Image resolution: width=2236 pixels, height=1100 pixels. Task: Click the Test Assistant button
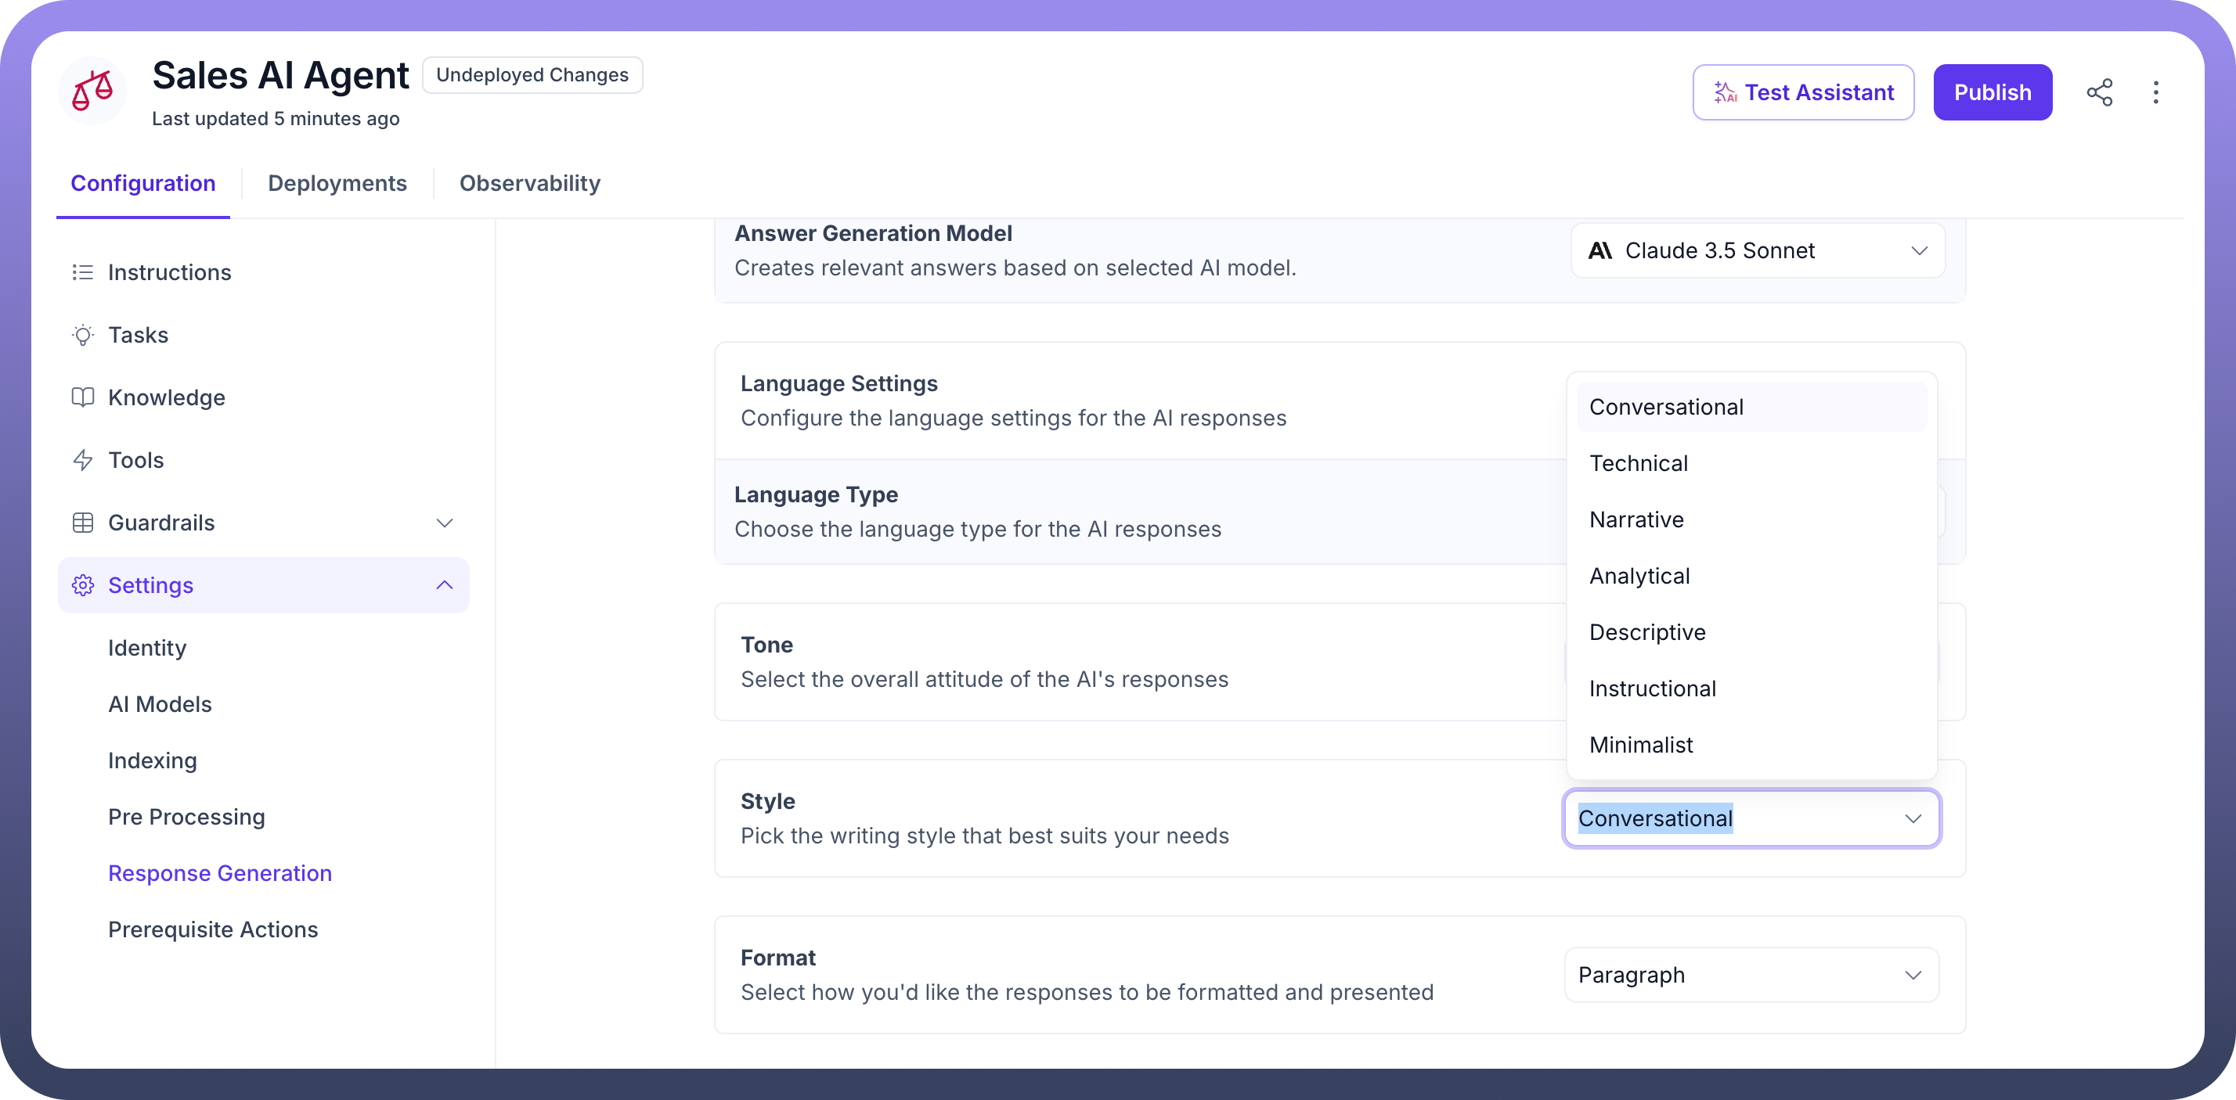(x=1802, y=92)
